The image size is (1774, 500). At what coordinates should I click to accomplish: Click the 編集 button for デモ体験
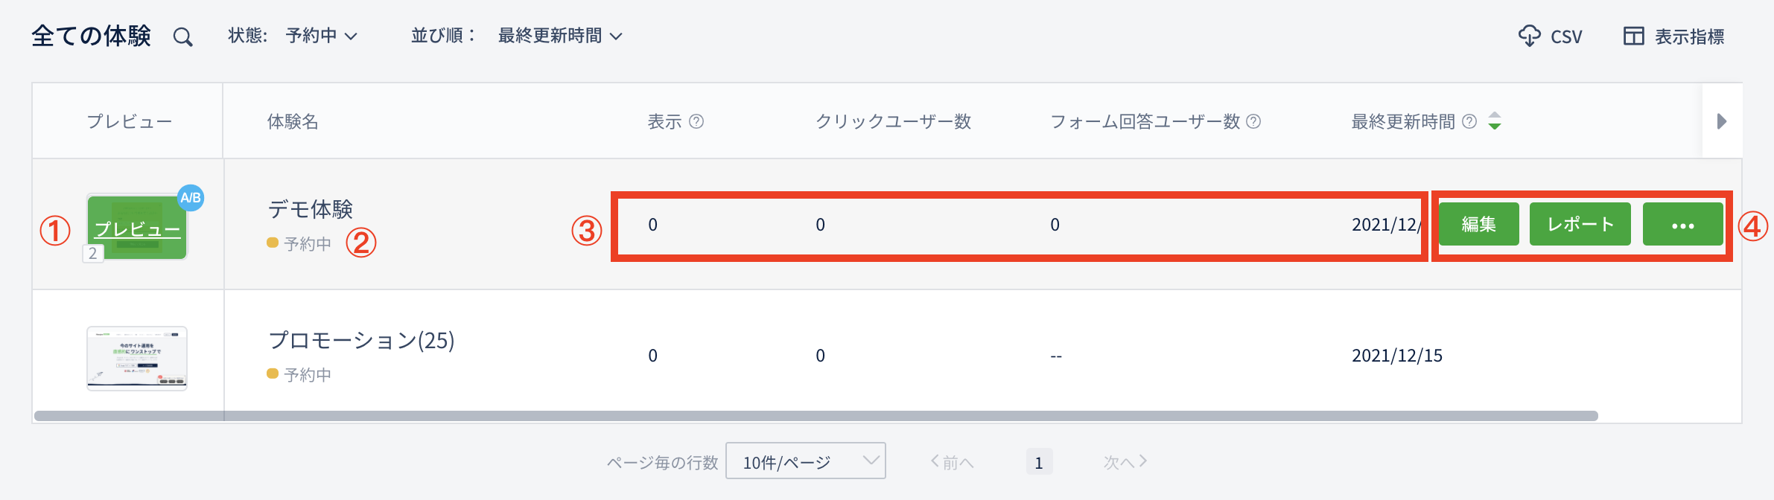[1478, 224]
